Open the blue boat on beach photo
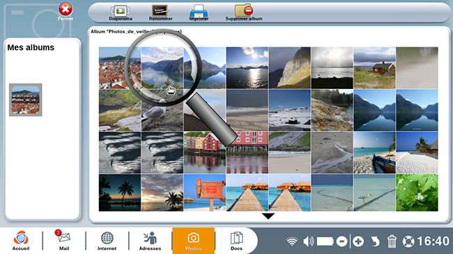The height and width of the screenshot is (254, 453). (x=375, y=152)
